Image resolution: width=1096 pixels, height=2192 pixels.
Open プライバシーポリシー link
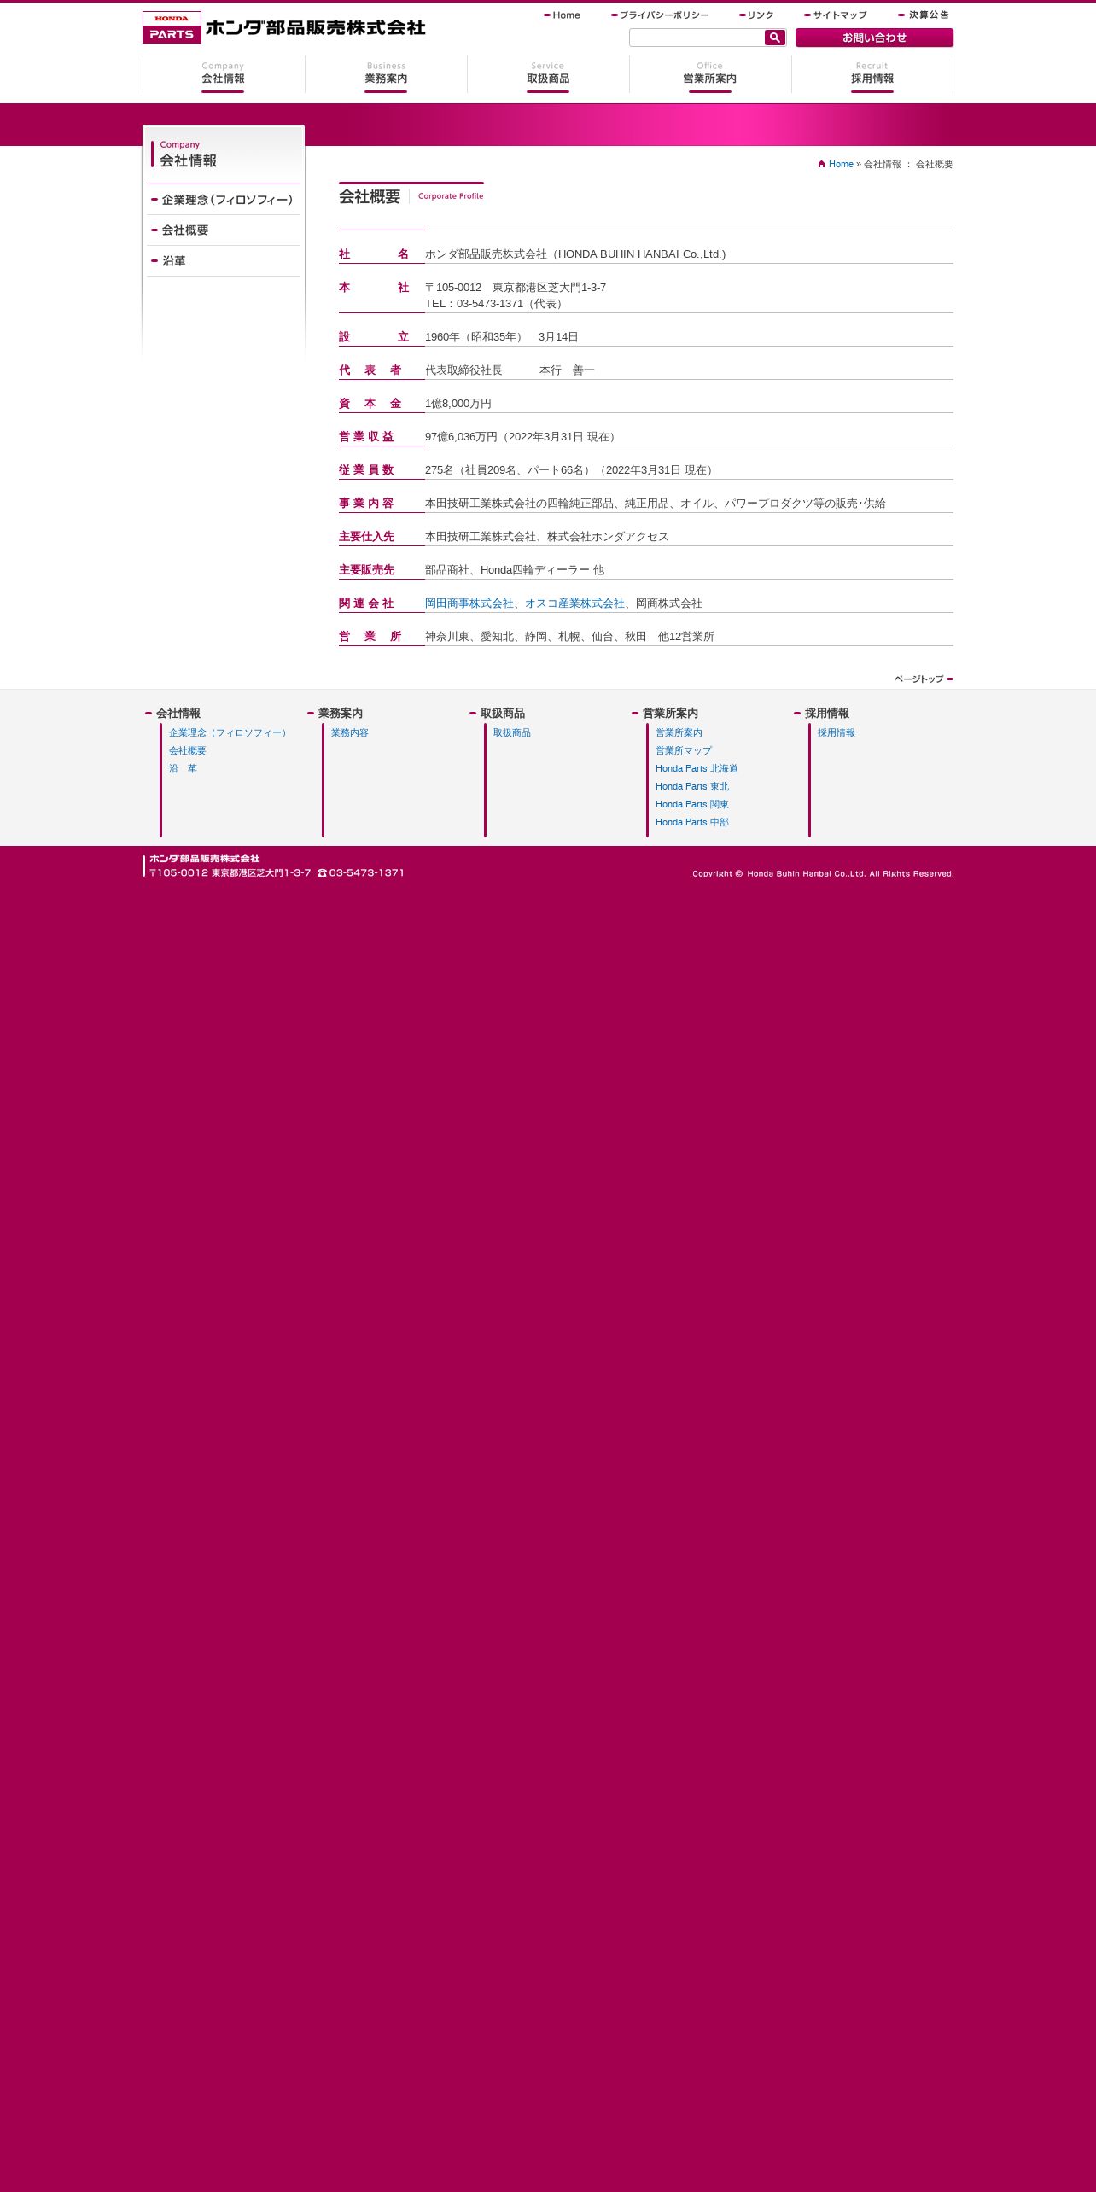coord(661,15)
